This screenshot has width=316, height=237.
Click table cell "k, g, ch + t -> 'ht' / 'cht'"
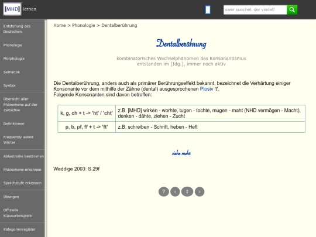click(x=87, y=113)
